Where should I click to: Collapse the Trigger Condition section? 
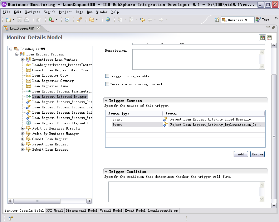tap(106, 172)
